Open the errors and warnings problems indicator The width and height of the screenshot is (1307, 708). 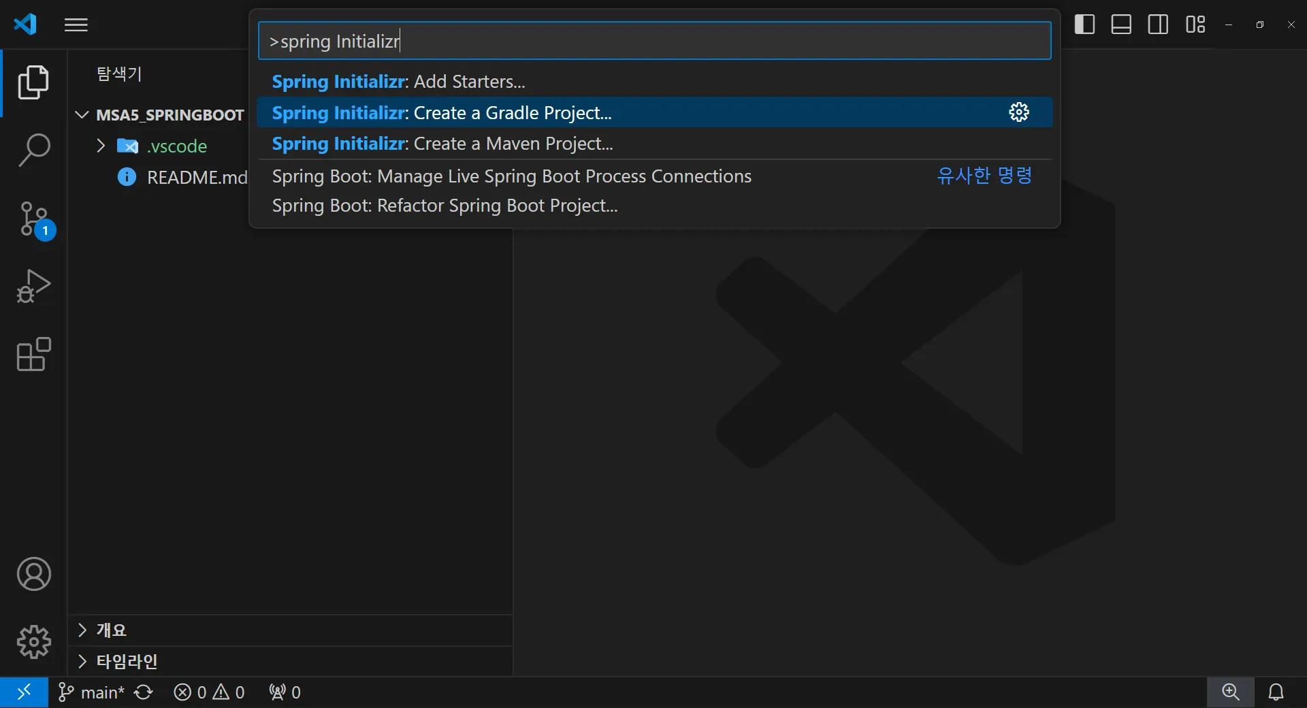[209, 692]
